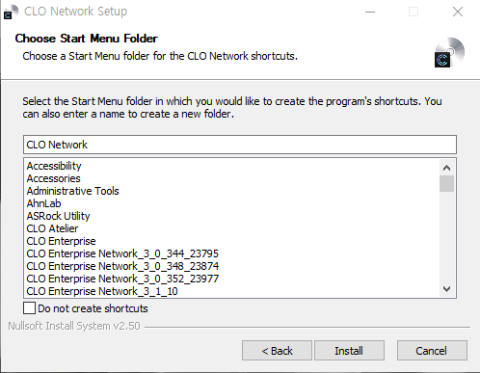Click the folder list scroll up arrow

click(446, 168)
